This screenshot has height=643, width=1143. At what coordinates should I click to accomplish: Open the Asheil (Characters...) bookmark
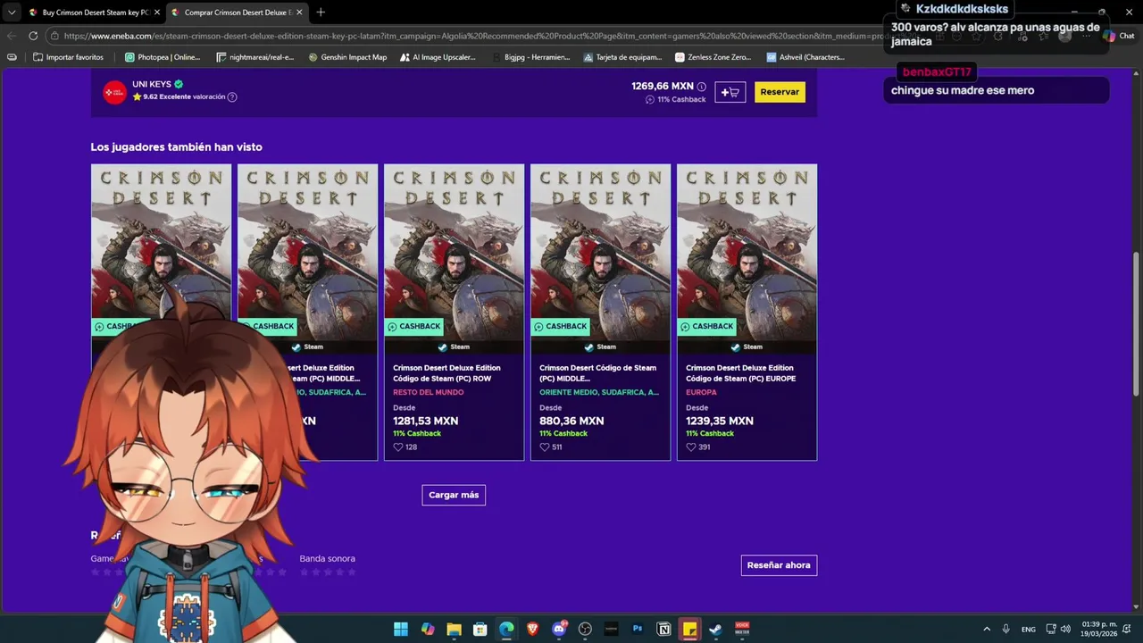[x=805, y=57]
